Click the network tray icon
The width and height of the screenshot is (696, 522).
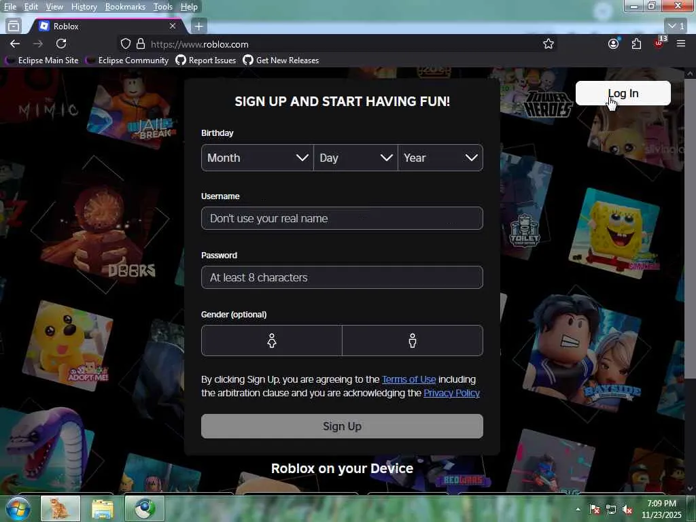611,509
